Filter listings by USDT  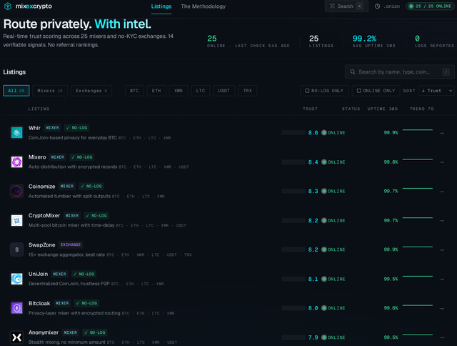click(x=224, y=91)
